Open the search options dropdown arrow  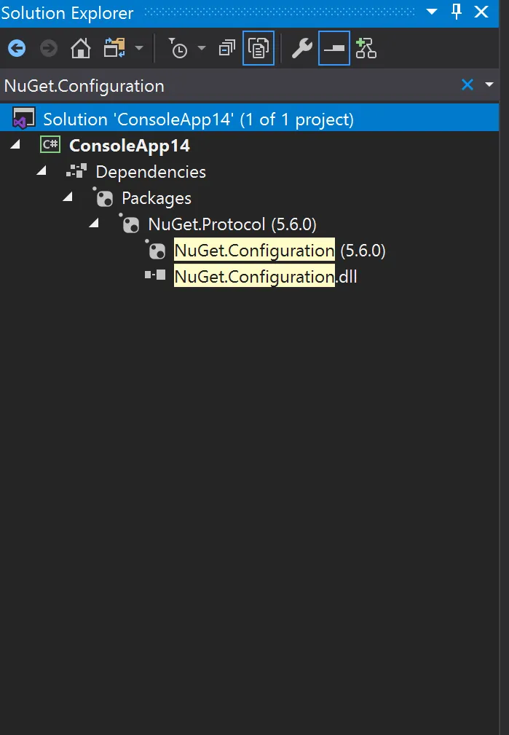pos(489,84)
